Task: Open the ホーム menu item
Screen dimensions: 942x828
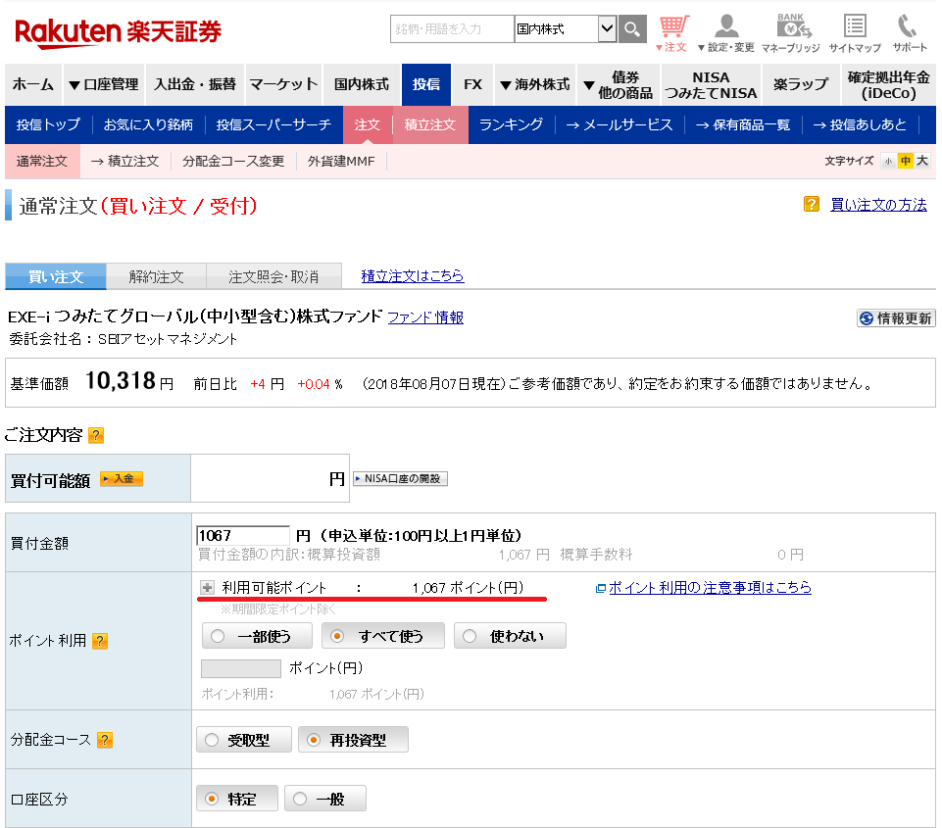Action: point(33,84)
